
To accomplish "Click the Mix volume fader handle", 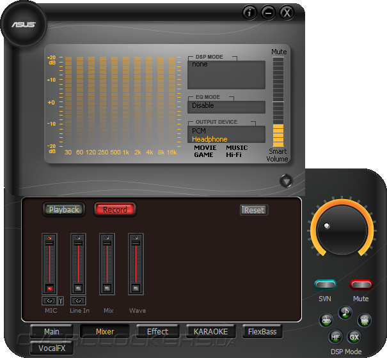I will tap(107, 243).
